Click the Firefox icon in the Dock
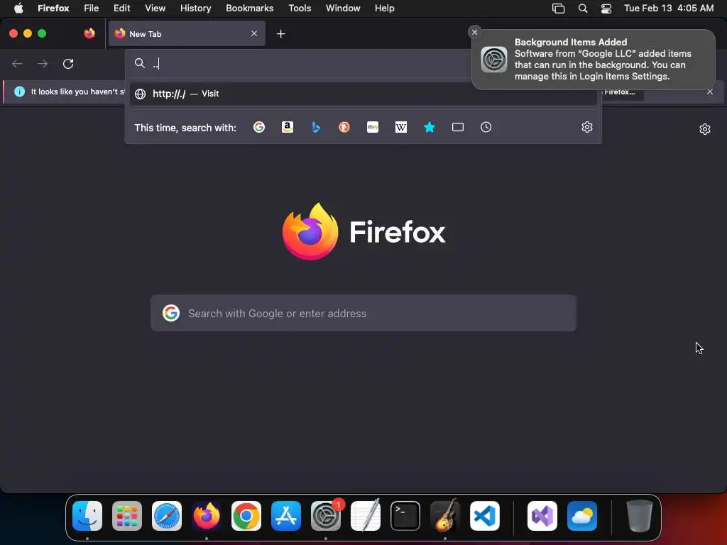Viewport: 727px width, 545px height. (207, 516)
